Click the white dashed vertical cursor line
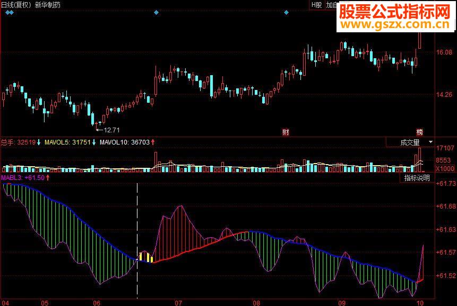The width and height of the screenshot is (457, 306). tap(137, 240)
